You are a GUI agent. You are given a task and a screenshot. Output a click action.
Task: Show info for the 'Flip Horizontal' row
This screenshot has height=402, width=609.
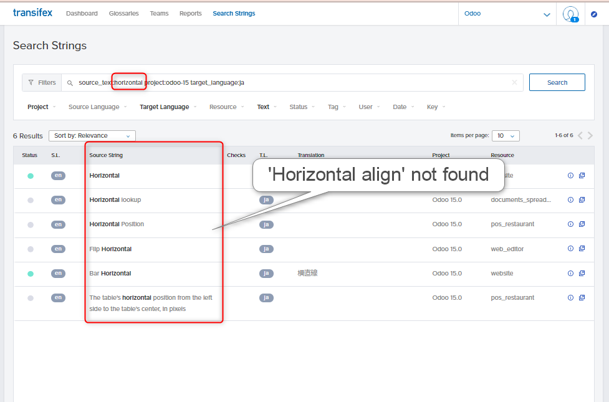(570, 249)
